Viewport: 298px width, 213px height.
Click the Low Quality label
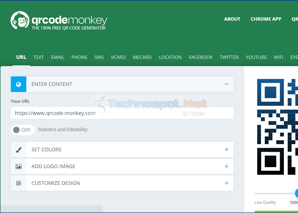point(265,202)
